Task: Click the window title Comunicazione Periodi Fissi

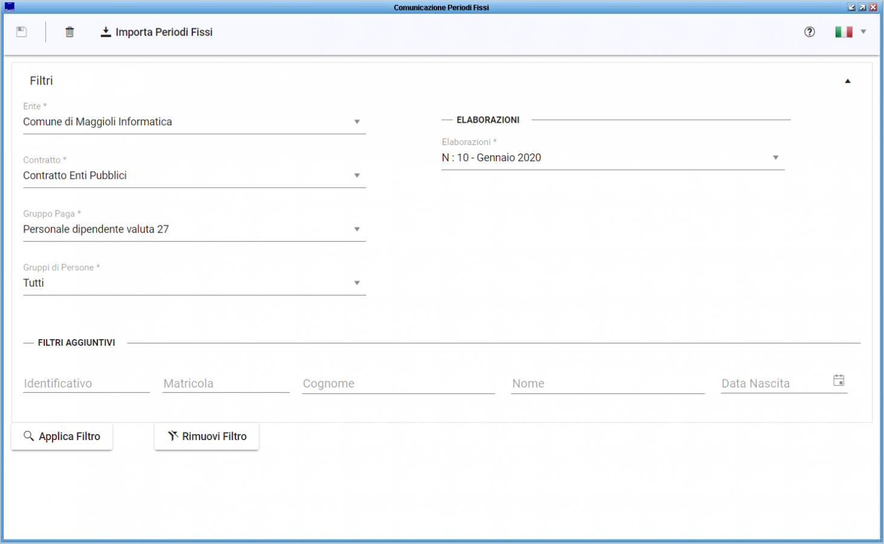Action: point(441,7)
